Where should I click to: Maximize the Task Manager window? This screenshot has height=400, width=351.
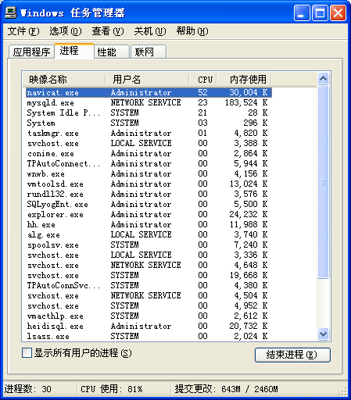point(320,12)
